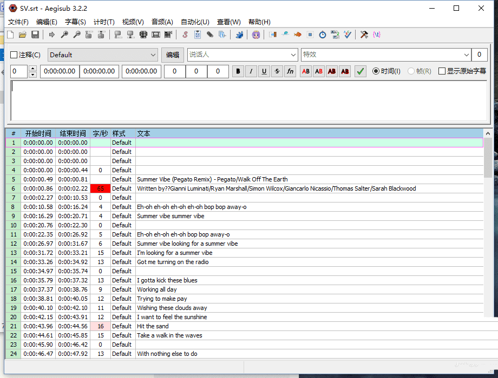The width and height of the screenshot is (498, 378).
Task: Open the Default style dropdown
Action: (103, 55)
